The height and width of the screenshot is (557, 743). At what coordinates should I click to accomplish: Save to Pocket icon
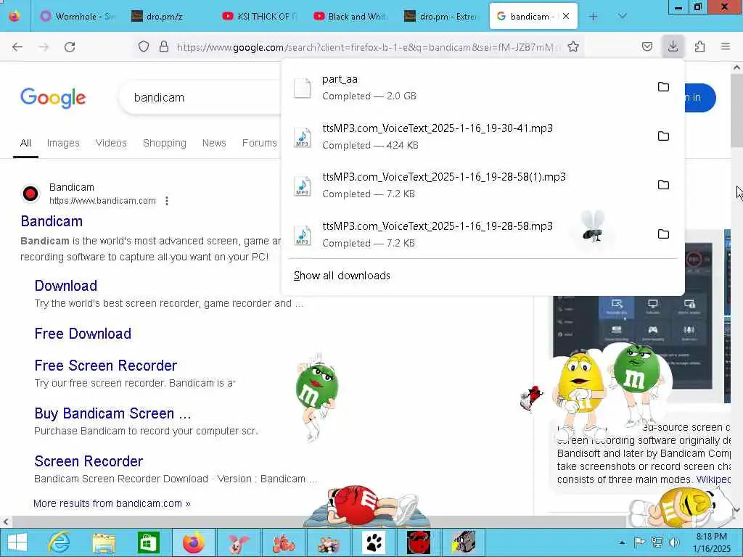[x=646, y=46]
